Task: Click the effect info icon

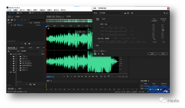Action: pyautogui.click(x=167, y=13)
